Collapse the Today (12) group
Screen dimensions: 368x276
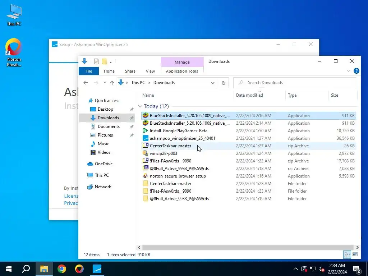140,106
